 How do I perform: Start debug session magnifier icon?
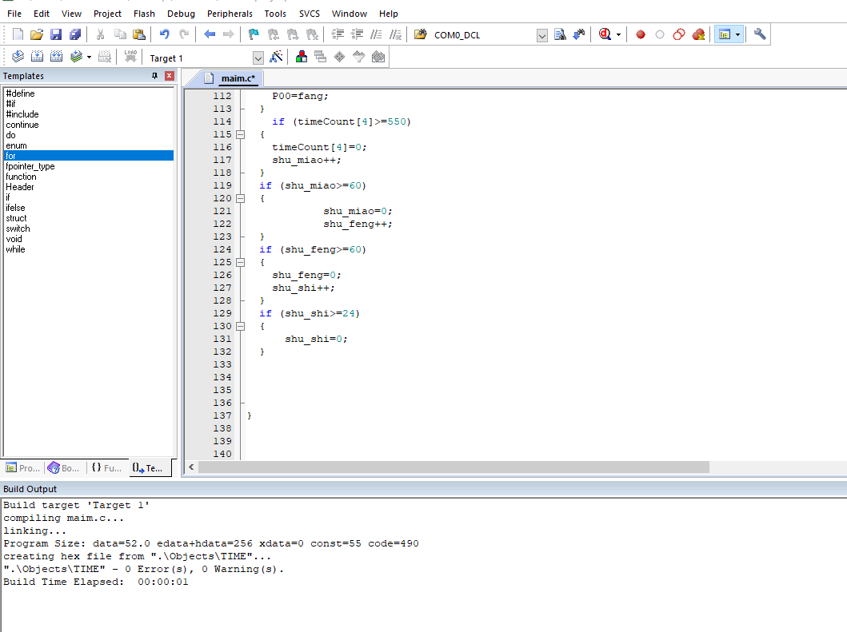tap(605, 34)
